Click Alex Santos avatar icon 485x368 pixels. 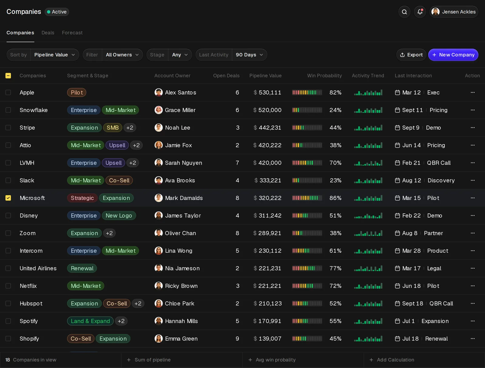point(159,92)
